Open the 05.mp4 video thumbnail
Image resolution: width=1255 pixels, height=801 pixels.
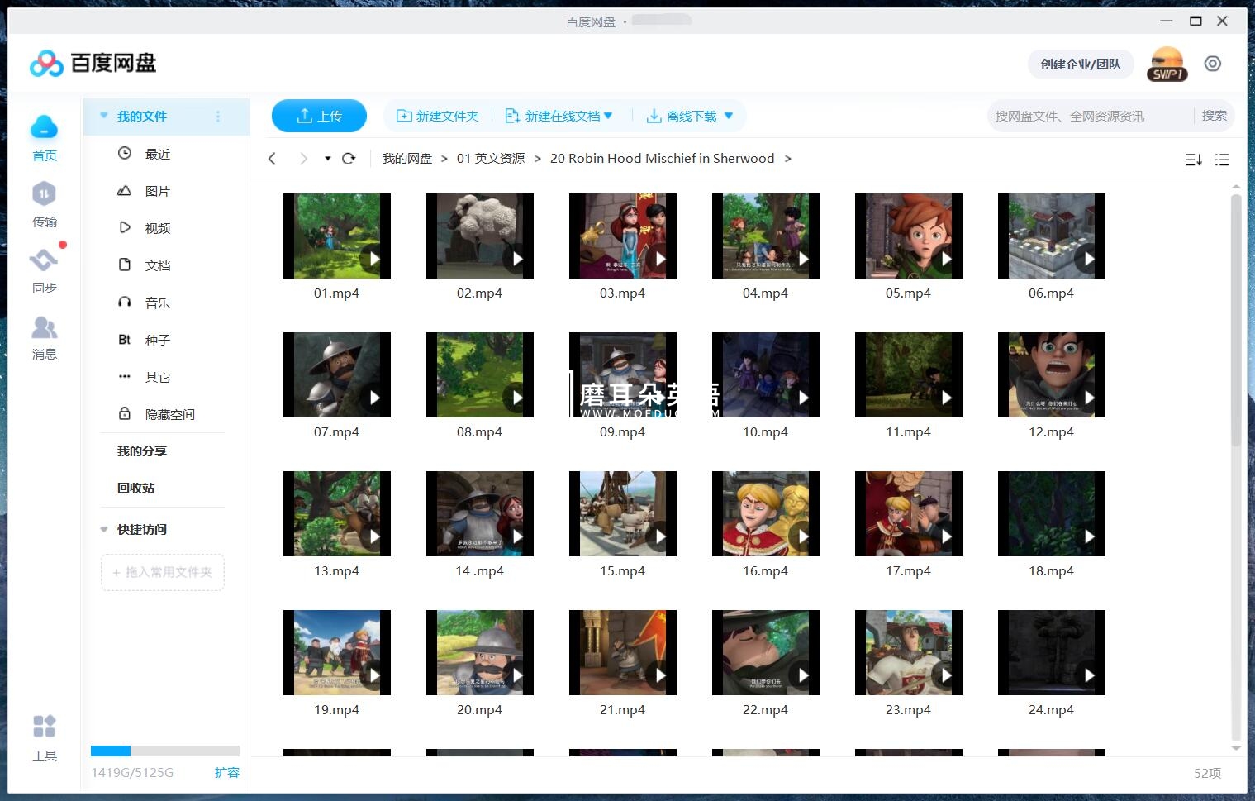coord(908,236)
